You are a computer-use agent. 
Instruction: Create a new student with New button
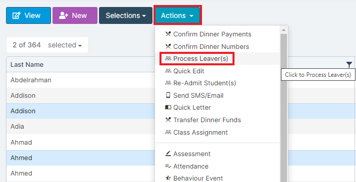tap(75, 15)
